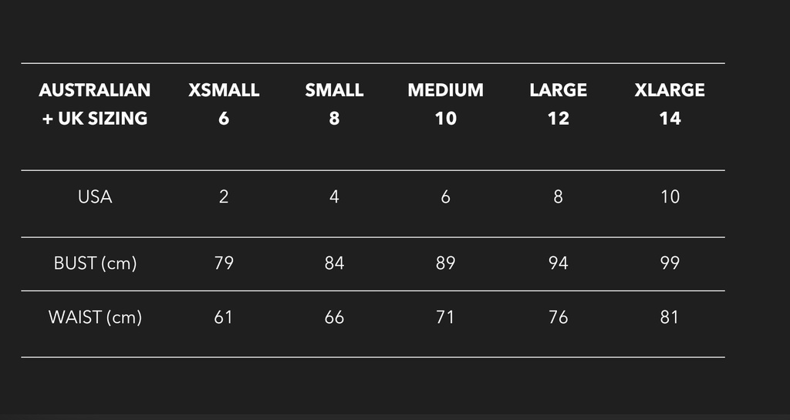Click the waist measurement 81

[670, 317]
